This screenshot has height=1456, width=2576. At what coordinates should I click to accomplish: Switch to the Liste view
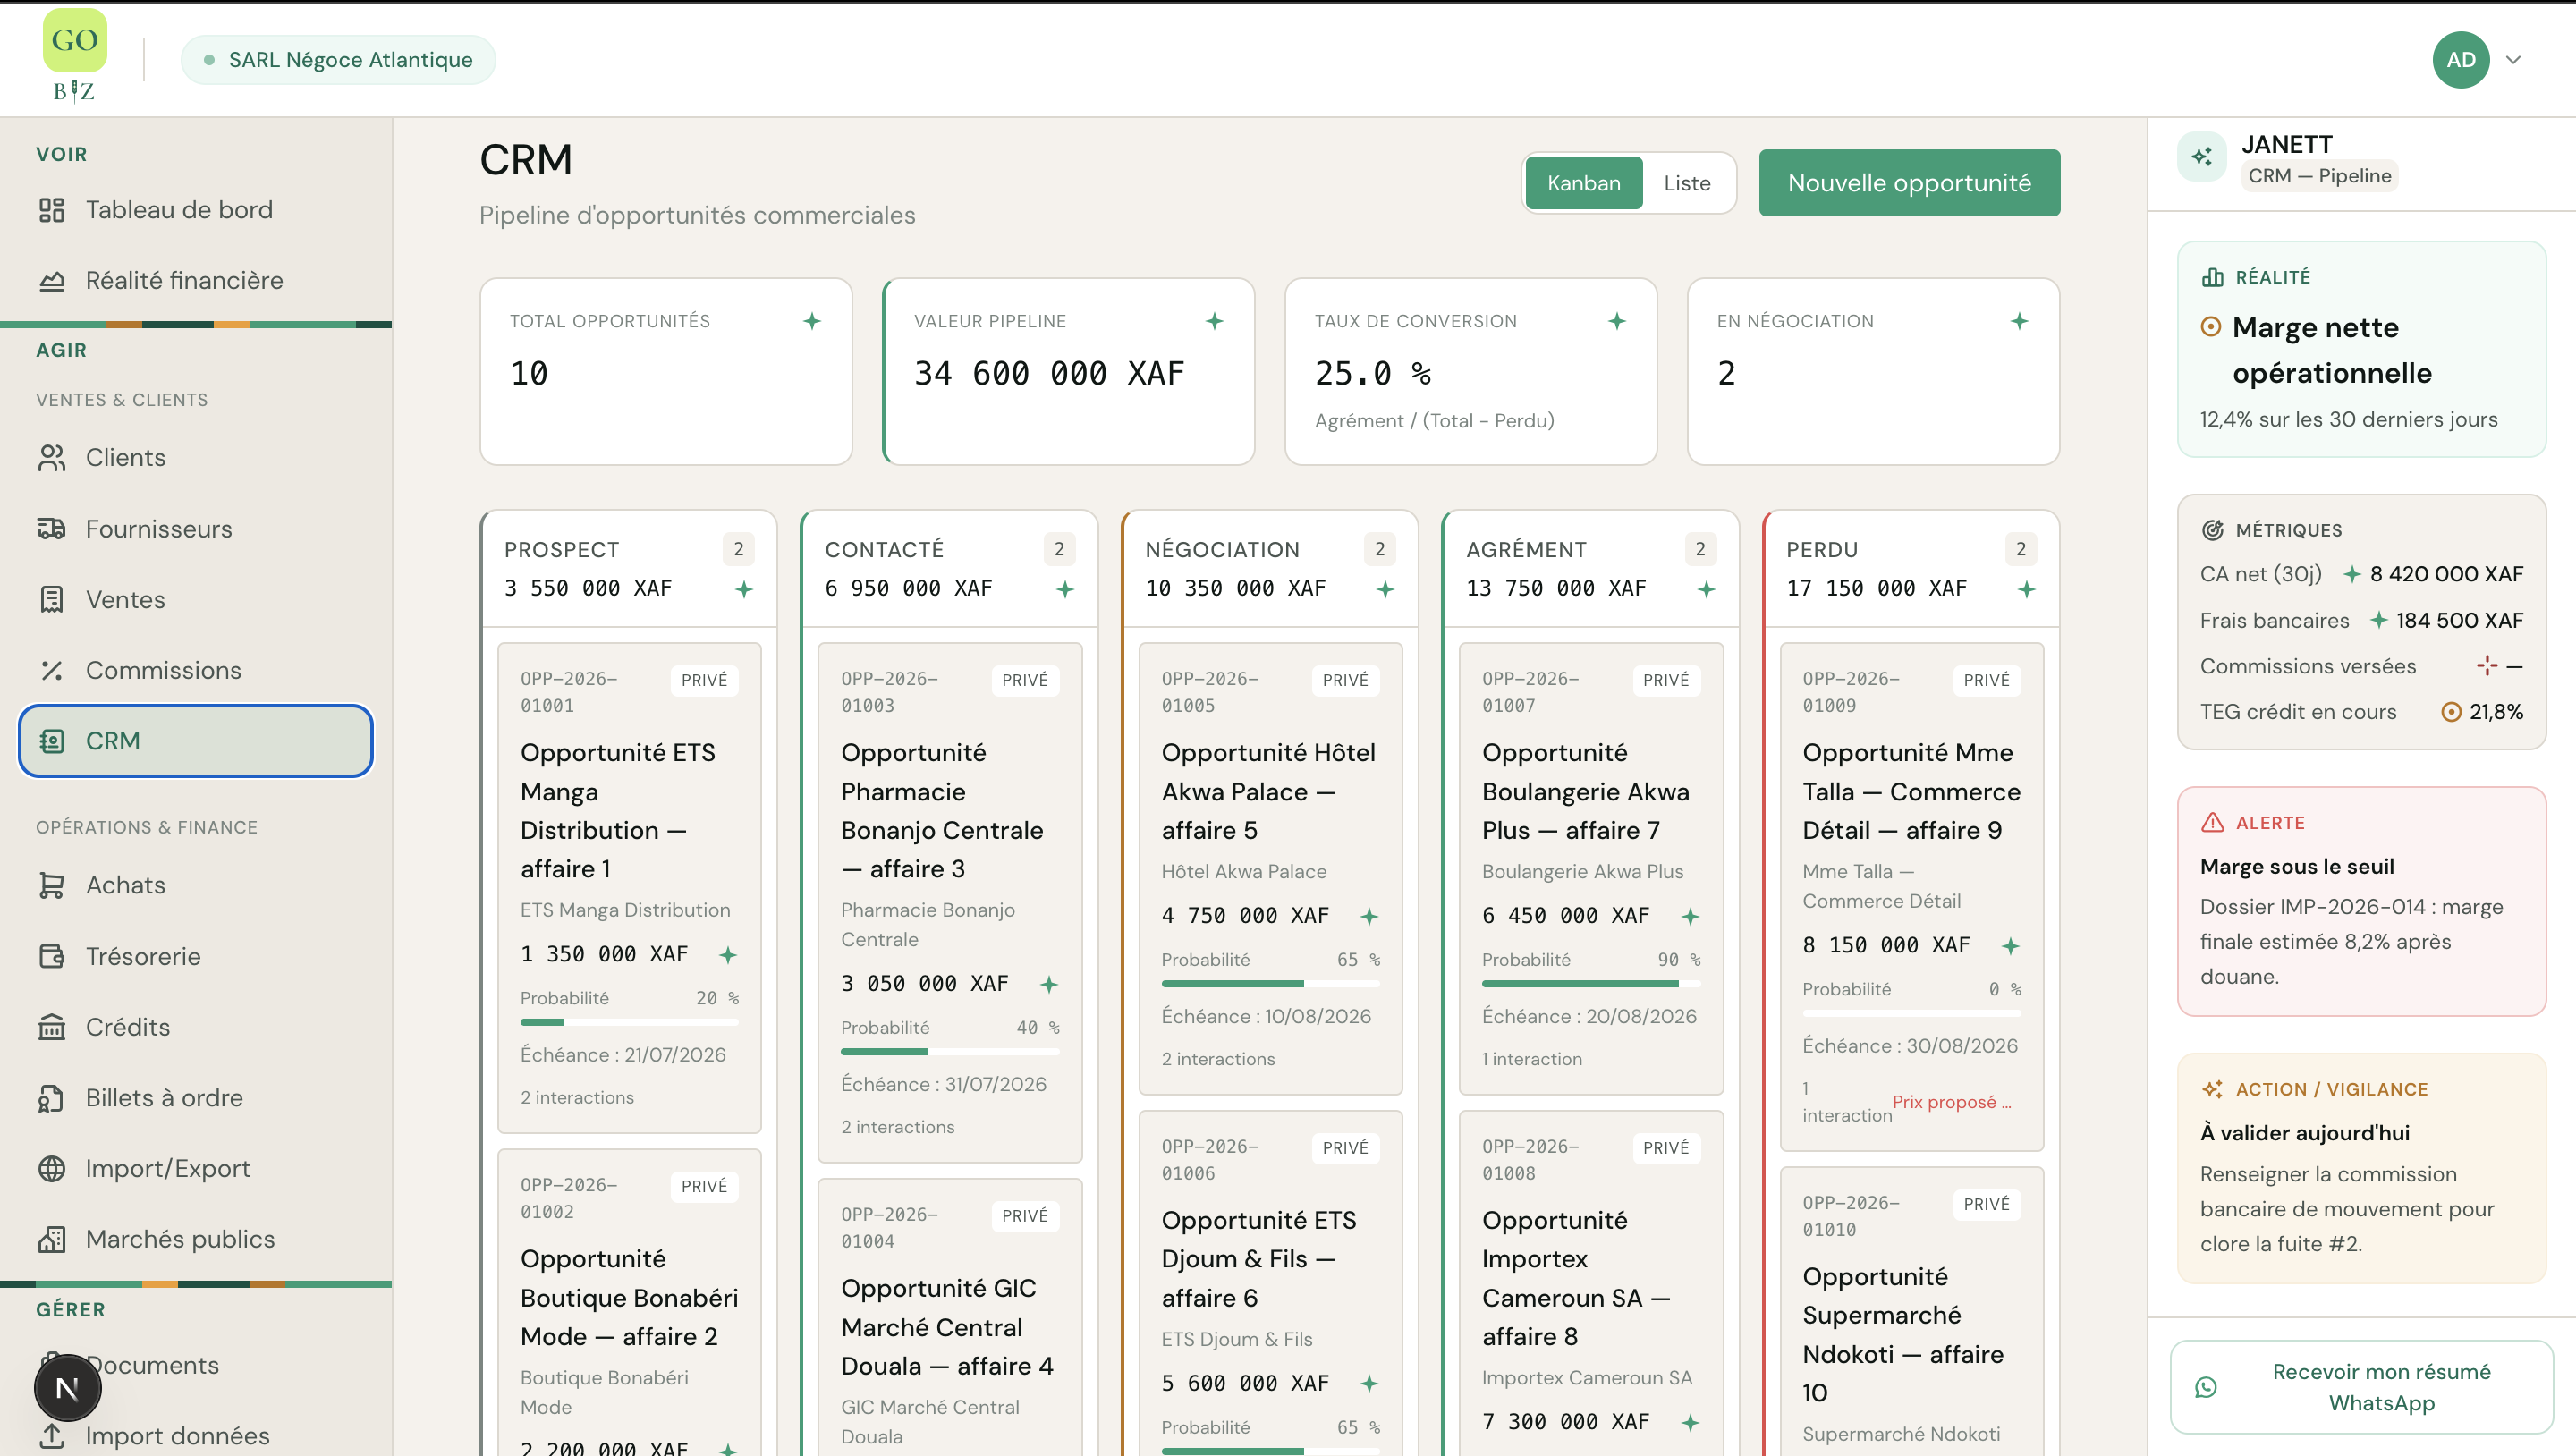point(1687,183)
